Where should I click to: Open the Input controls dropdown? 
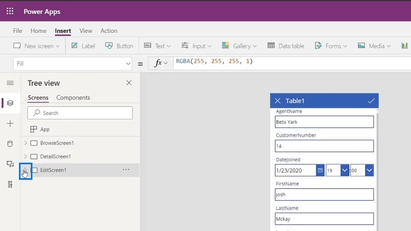tap(196, 46)
